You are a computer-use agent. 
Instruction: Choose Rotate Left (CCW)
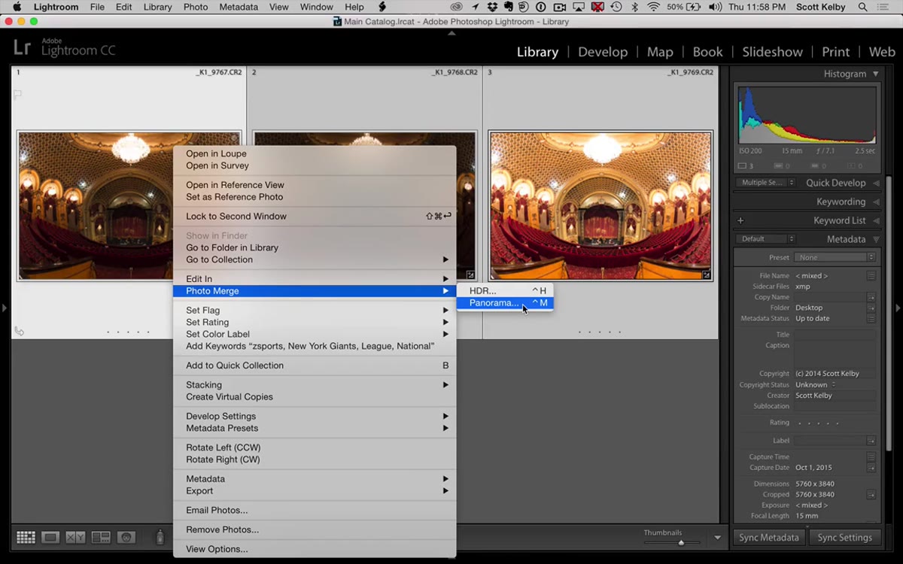point(315,447)
